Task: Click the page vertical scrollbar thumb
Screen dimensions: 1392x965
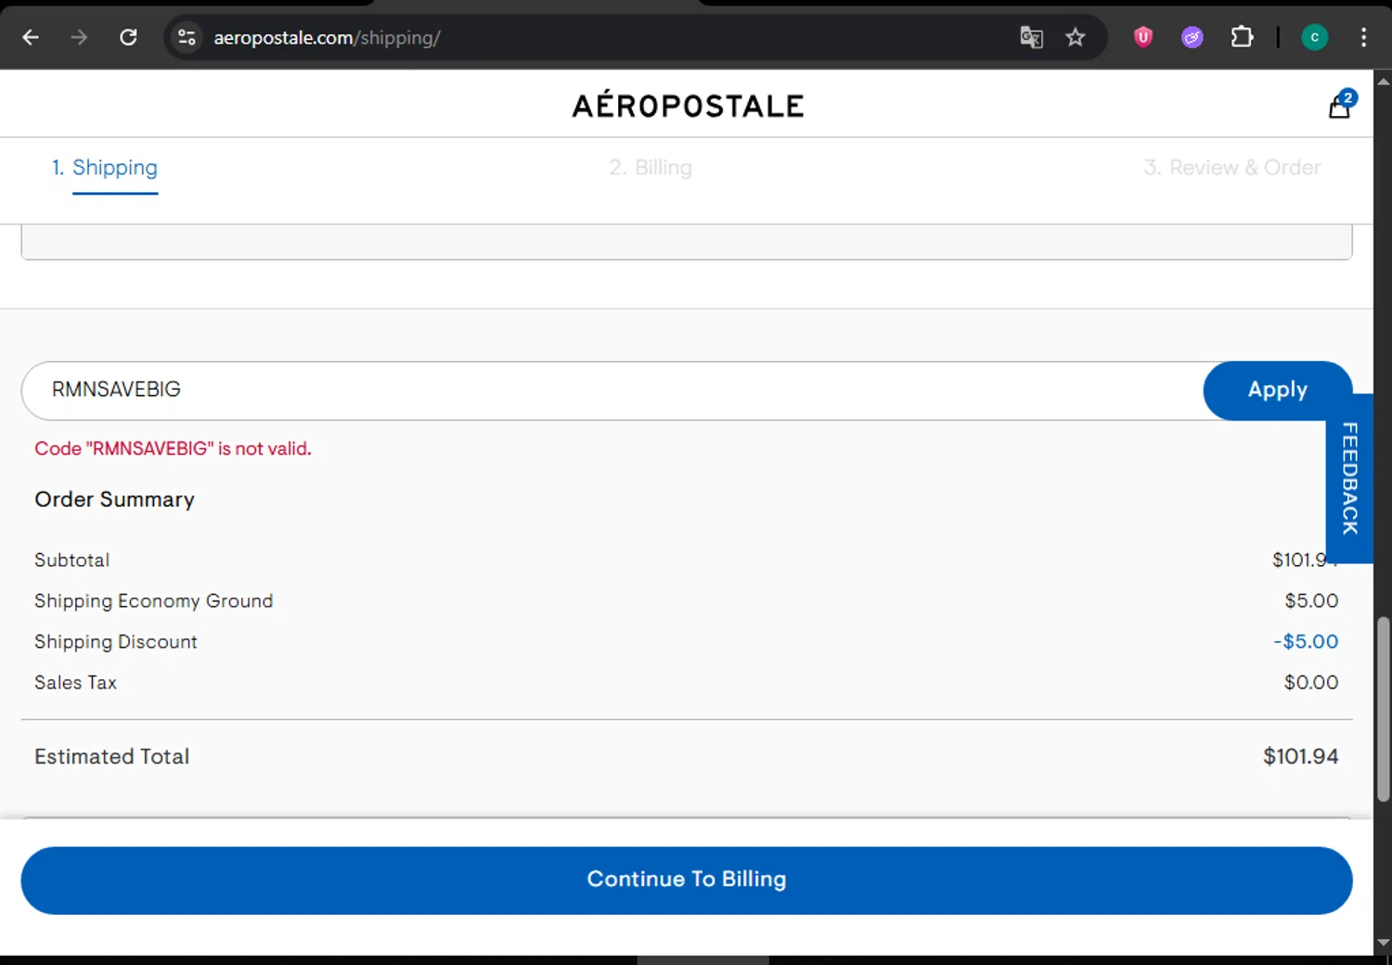Action: [1383, 709]
